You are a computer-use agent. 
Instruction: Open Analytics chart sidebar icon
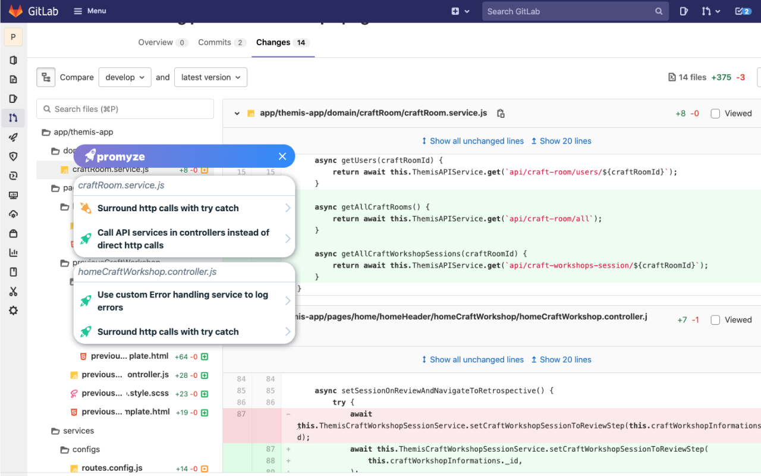pos(13,253)
